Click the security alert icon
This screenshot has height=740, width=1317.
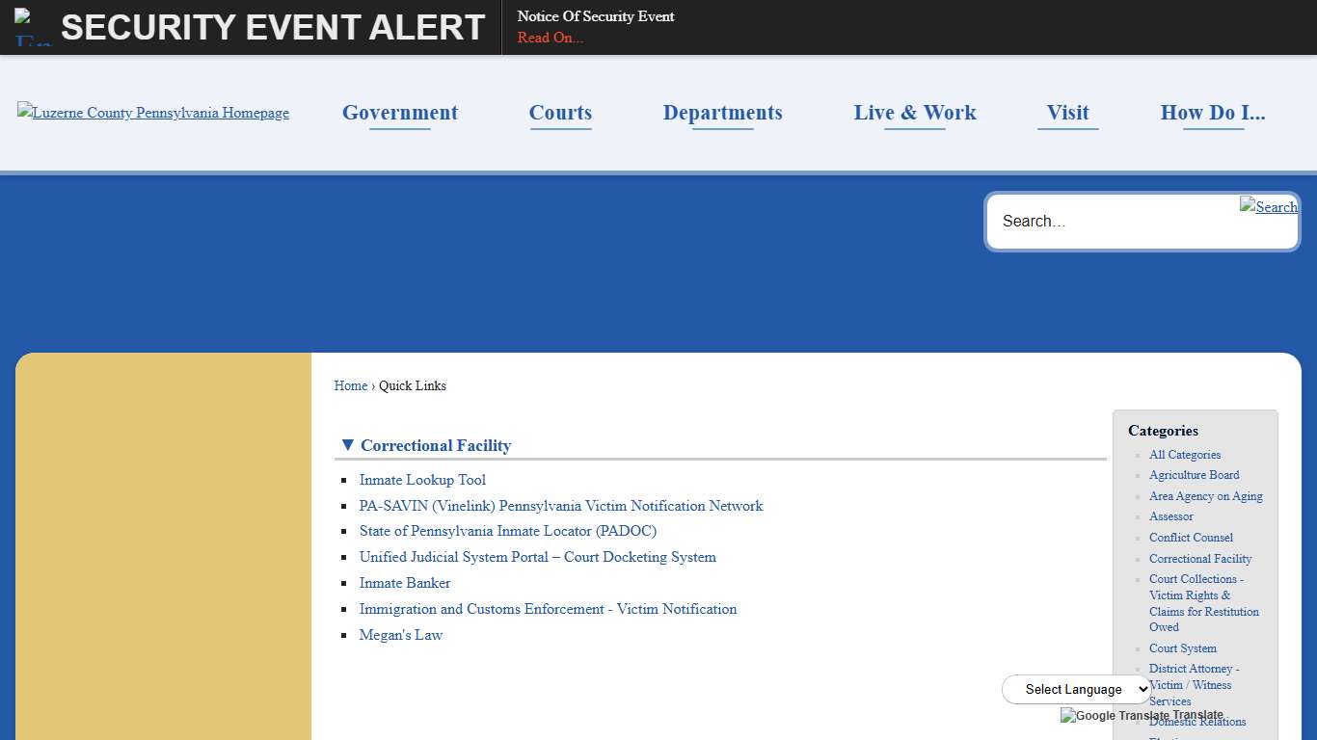coord(33,27)
